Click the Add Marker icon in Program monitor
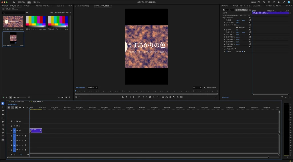Viewport: 293px width, 162px height. [x=126, y=97]
